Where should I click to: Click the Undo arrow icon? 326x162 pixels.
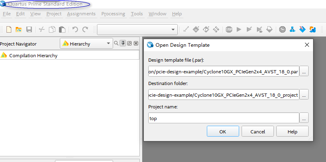(x=75, y=29)
